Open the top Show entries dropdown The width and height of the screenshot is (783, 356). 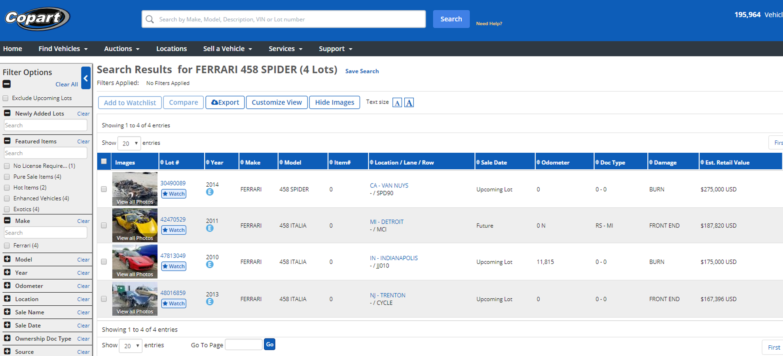coord(129,143)
